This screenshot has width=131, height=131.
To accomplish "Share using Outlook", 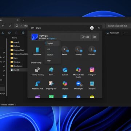I will tap(65, 72).
